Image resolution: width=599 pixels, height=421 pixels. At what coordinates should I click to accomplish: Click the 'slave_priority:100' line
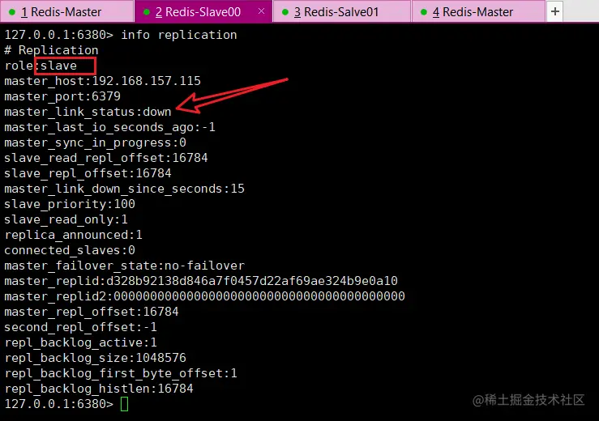click(70, 204)
